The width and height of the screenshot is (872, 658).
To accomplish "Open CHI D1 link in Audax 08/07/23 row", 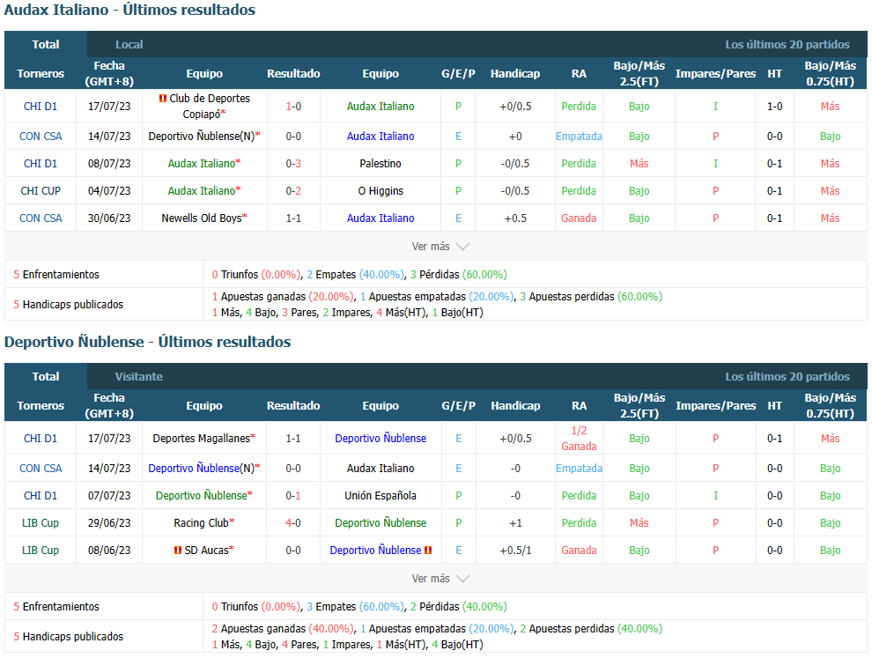I will (x=41, y=164).
